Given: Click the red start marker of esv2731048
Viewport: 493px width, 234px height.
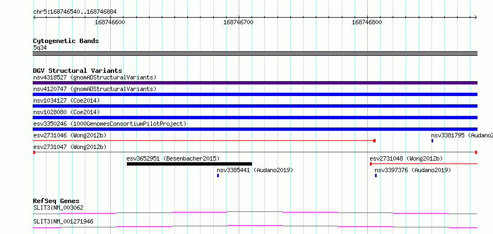Looking at the screenshot, I should coord(371,164).
